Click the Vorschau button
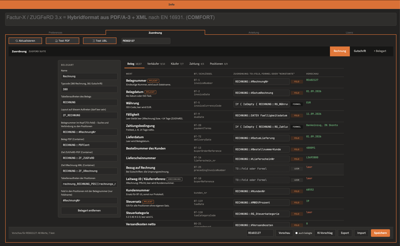 pos(284,233)
